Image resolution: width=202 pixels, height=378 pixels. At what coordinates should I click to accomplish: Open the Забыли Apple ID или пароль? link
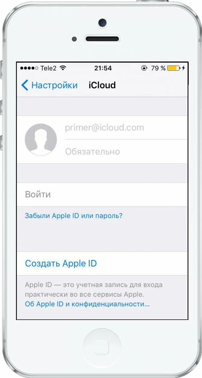(74, 216)
